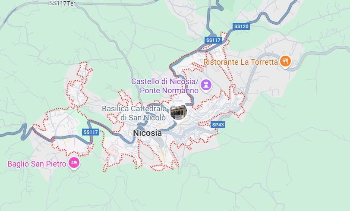Click Basilica Cattedrale di San Nicolò label
The width and height of the screenshot is (350, 211).
click(134, 113)
